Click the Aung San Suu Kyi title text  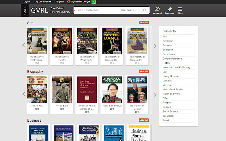[112, 106]
